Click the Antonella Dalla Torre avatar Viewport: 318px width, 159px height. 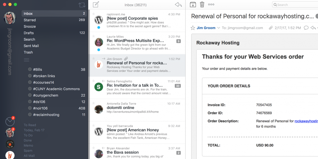99,109
